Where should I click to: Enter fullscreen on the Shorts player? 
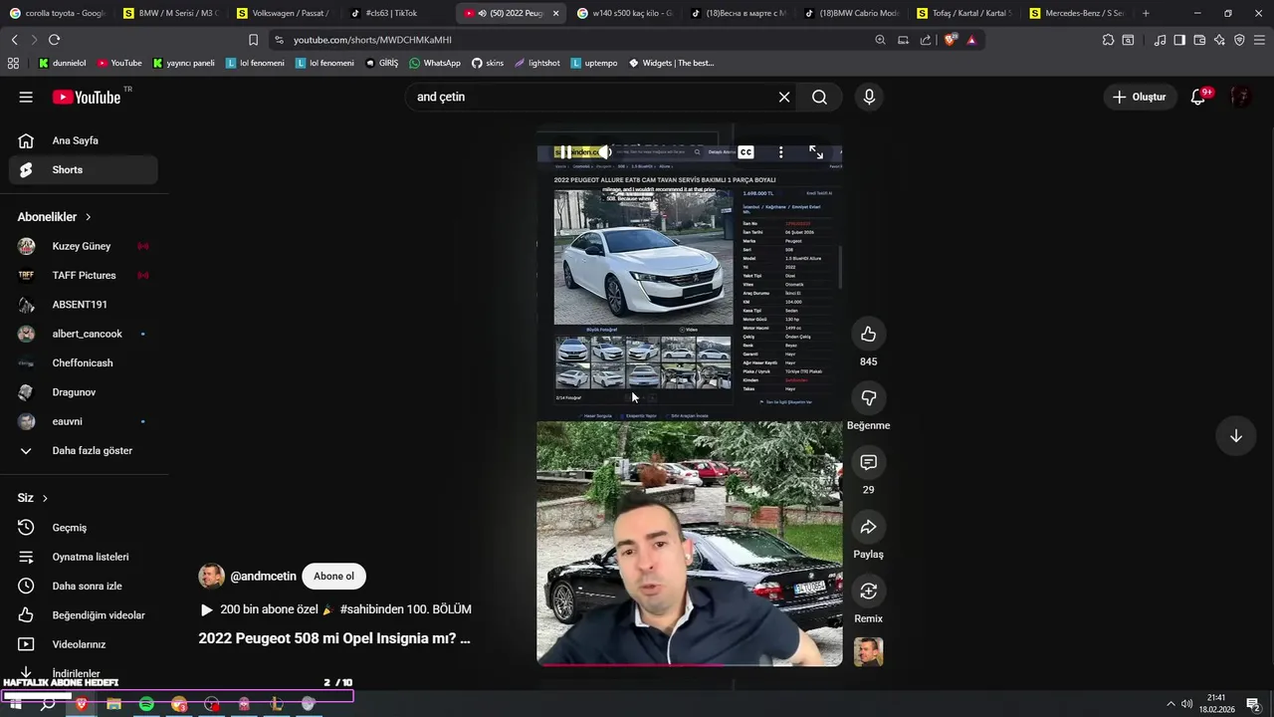[816, 152]
